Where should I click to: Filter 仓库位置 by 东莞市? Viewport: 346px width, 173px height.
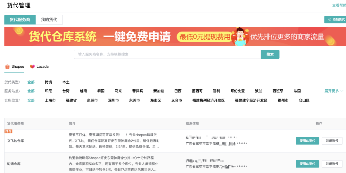tap(135, 101)
